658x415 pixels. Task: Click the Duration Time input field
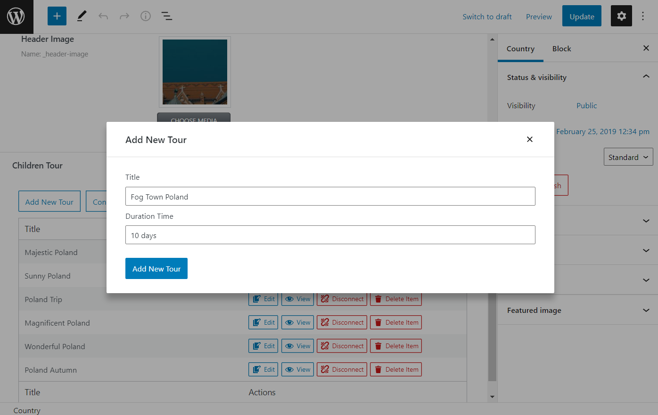click(330, 235)
